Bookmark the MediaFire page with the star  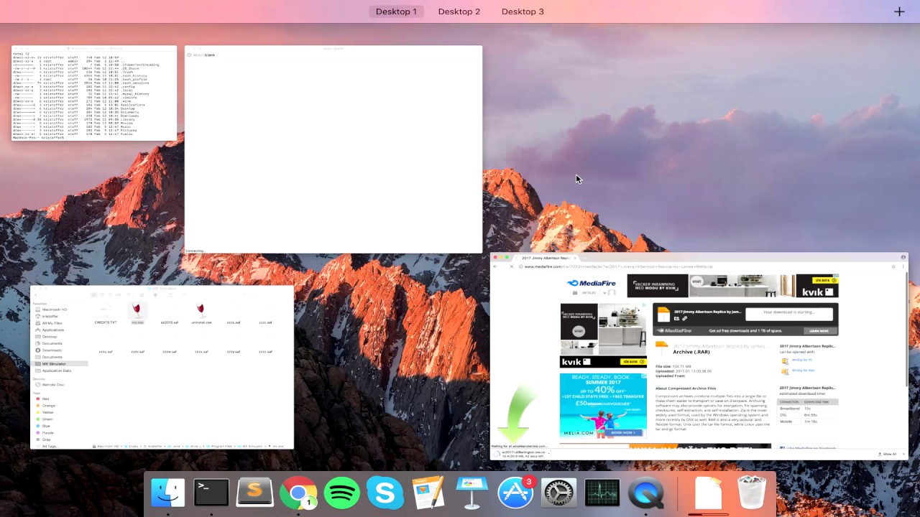click(893, 266)
